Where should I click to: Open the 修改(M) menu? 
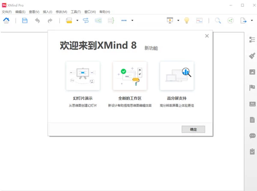(x=61, y=12)
